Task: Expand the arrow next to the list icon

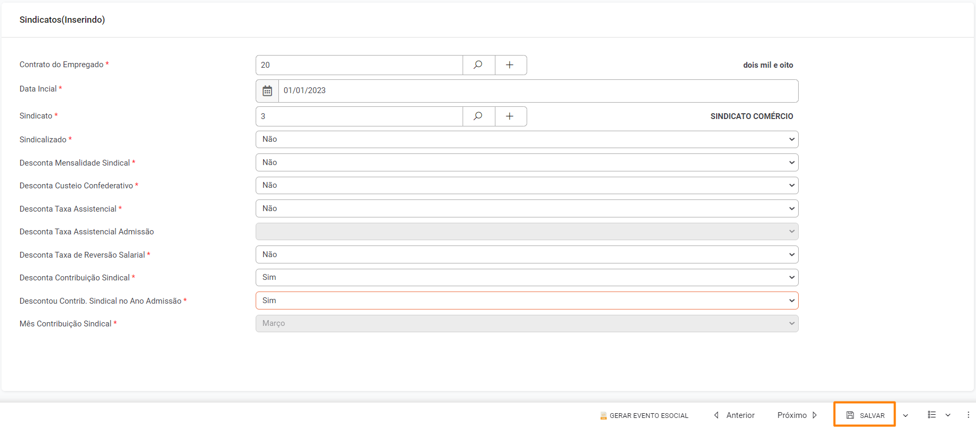Action: 948,415
